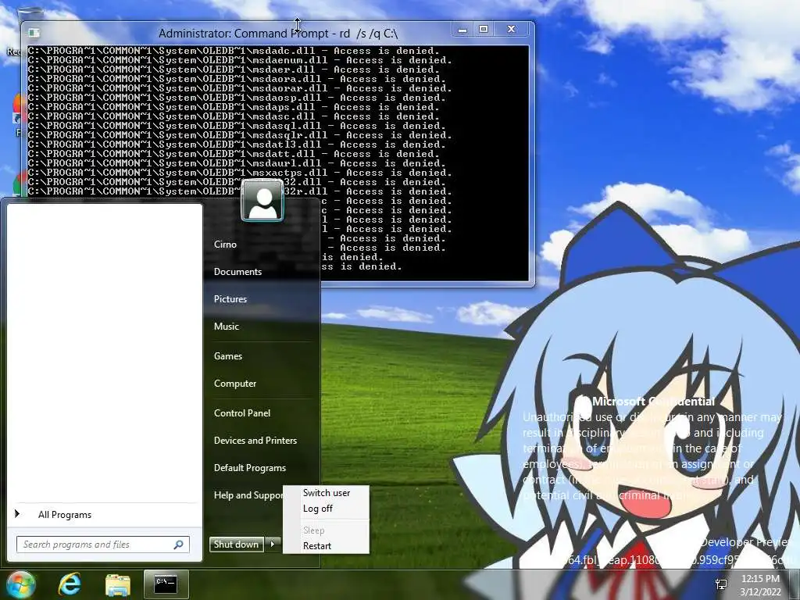Open Documents from Start menu
The height and width of the screenshot is (600, 800).
pos(237,272)
